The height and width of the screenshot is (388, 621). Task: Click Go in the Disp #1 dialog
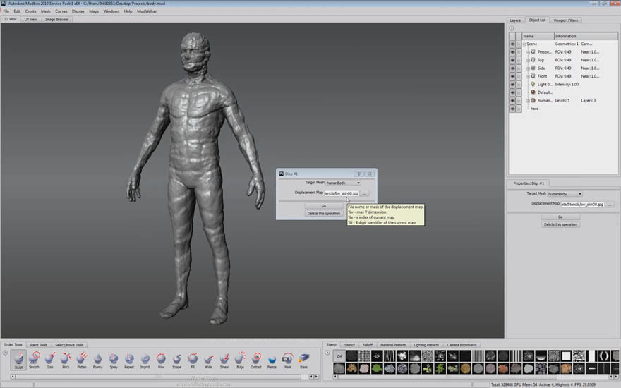[x=324, y=206]
